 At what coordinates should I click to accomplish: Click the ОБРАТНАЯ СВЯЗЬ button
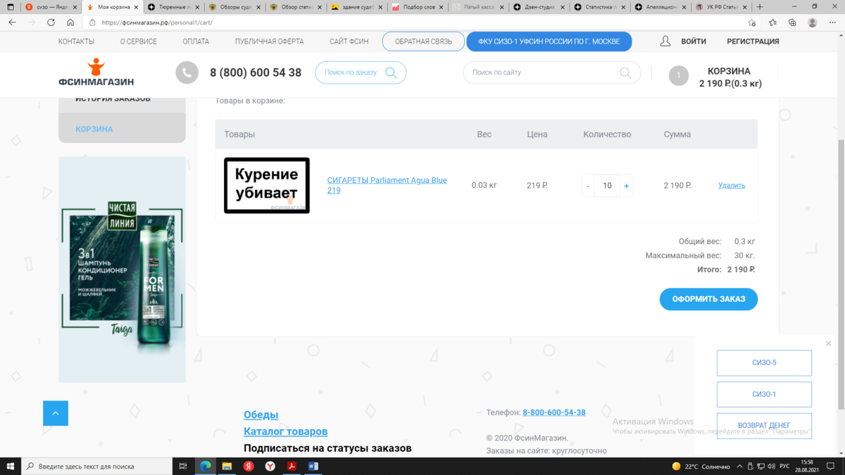[x=423, y=42]
